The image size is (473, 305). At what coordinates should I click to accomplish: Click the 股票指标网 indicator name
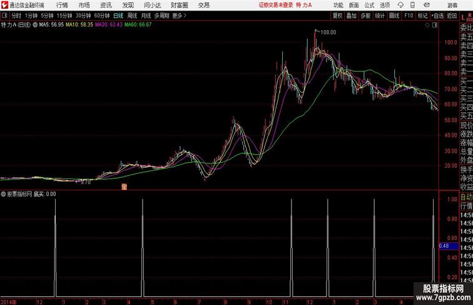click(x=19, y=194)
